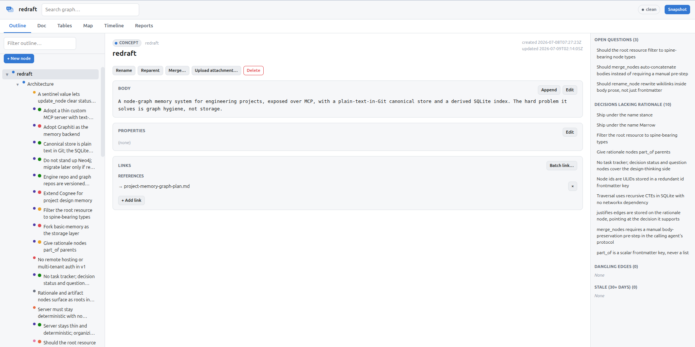
Task: Open 'part_of is a scalar frontmatter key'
Action: (642, 253)
